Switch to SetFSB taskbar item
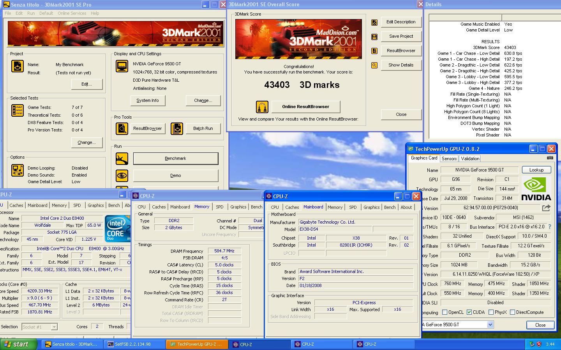The image size is (561, 350). tap(134, 344)
